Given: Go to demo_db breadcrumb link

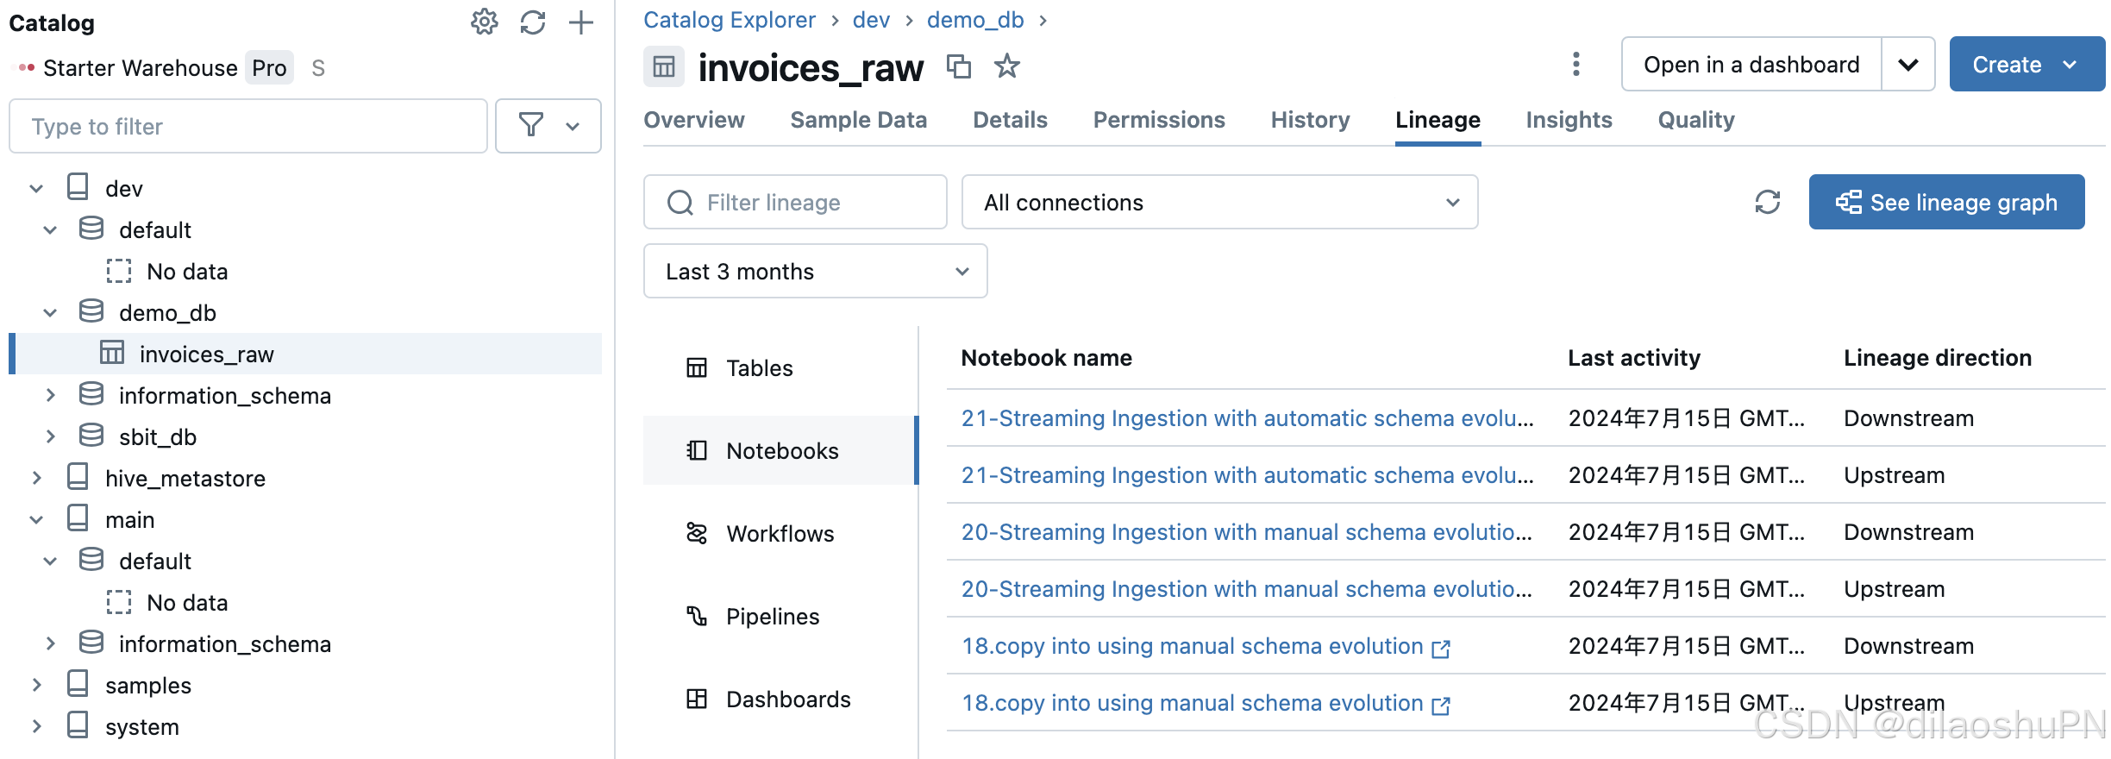Looking at the screenshot, I should (x=975, y=20).
